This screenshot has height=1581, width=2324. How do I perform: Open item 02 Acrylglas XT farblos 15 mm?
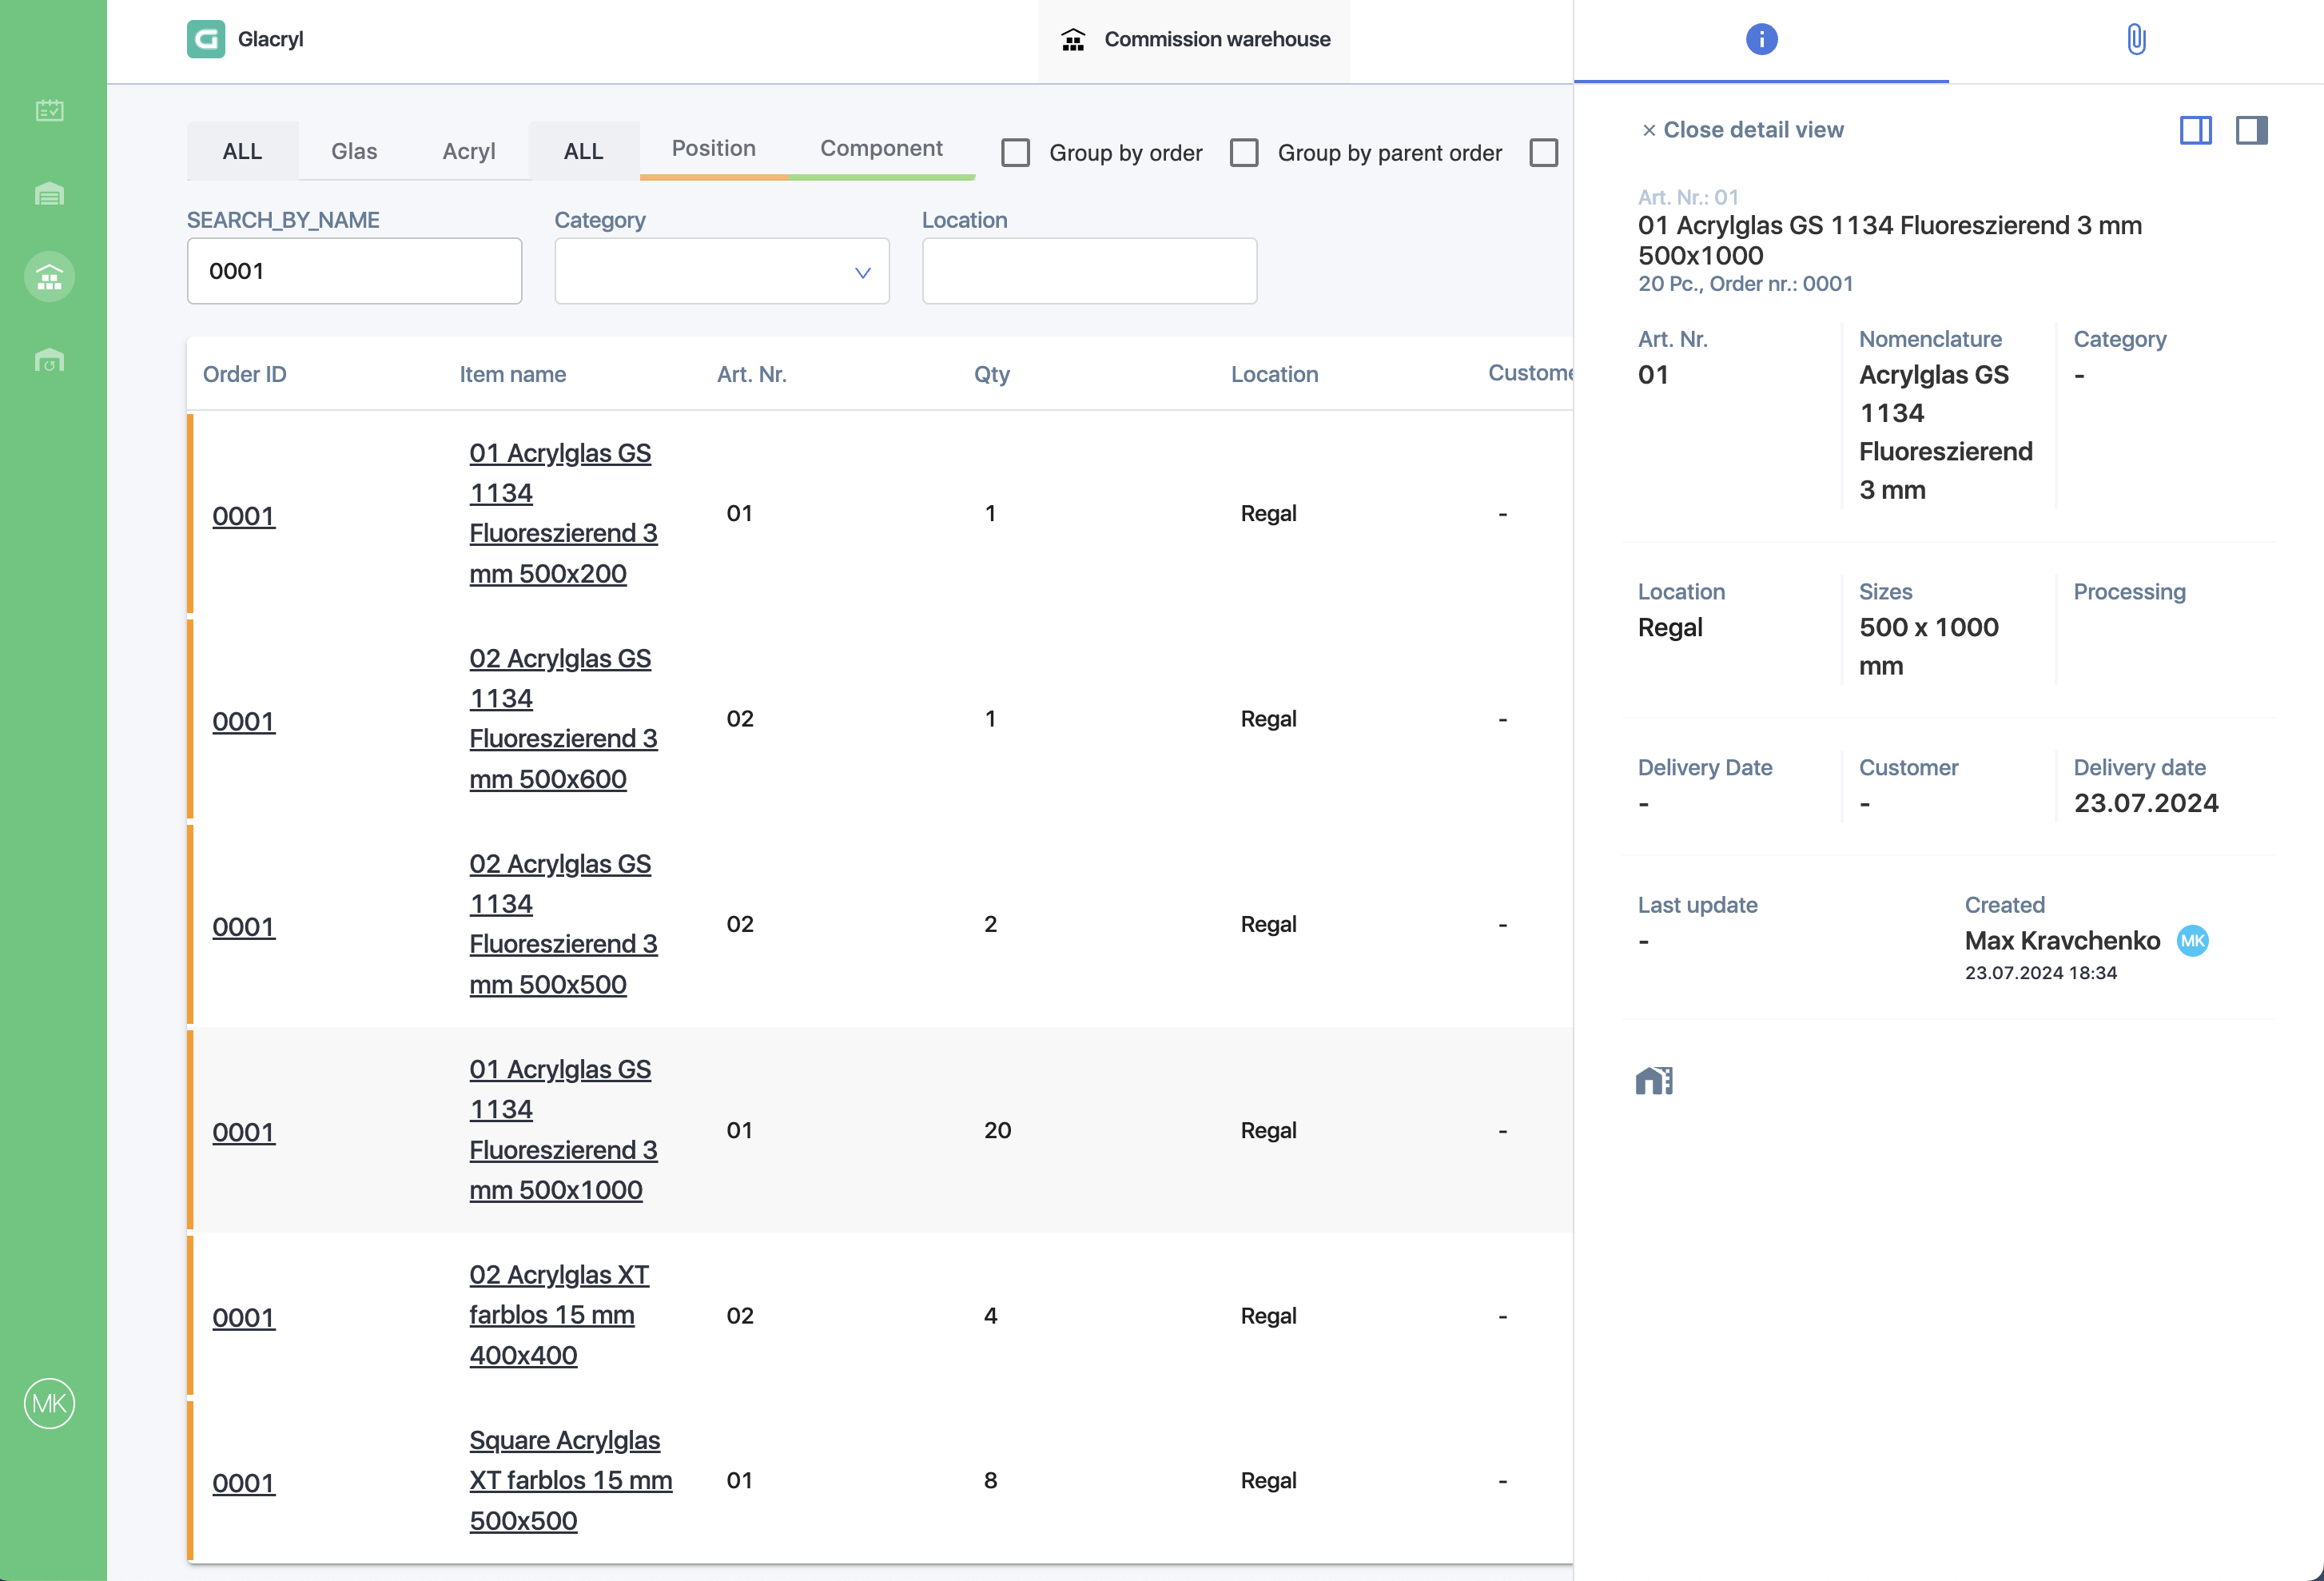click(x=559, y=1315)
